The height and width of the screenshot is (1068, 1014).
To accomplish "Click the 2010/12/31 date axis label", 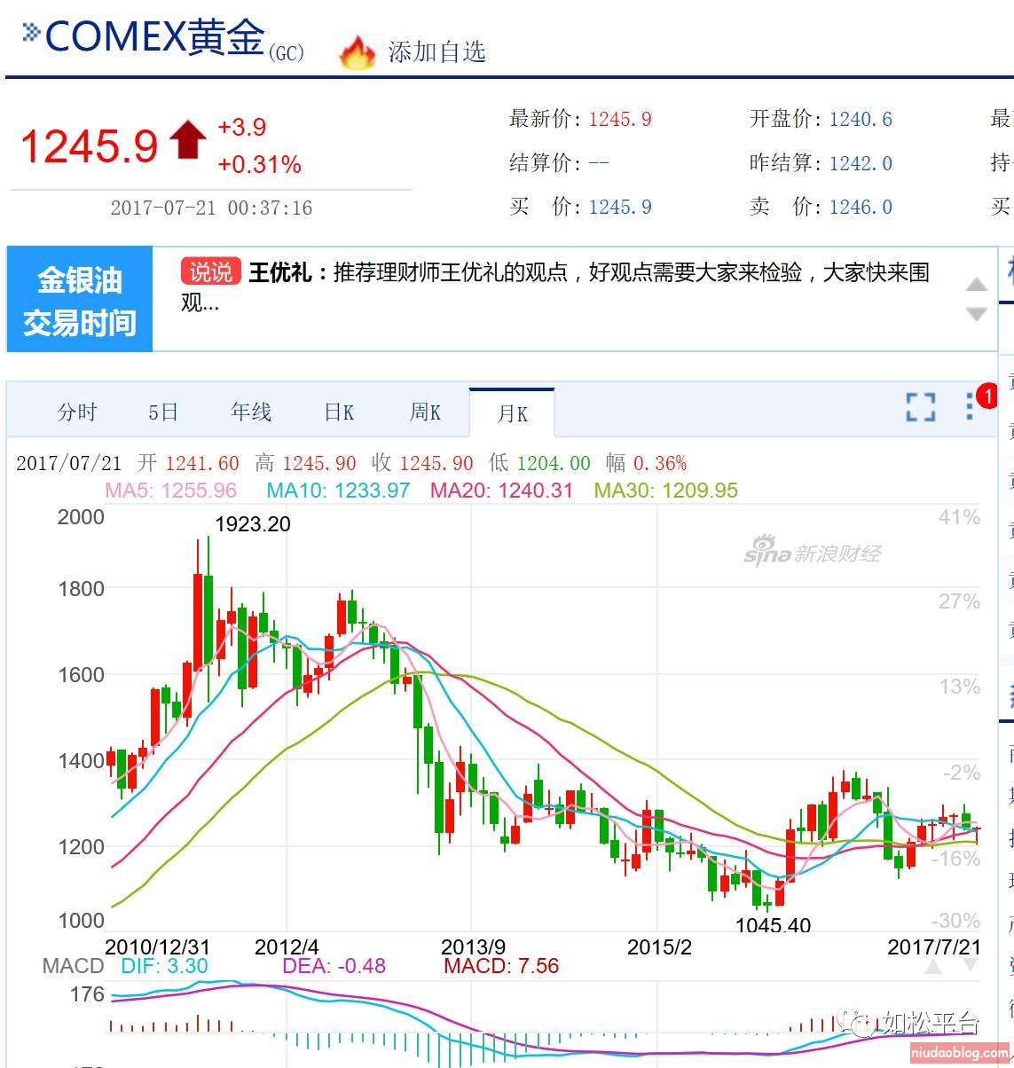I will tap(158, 946).
